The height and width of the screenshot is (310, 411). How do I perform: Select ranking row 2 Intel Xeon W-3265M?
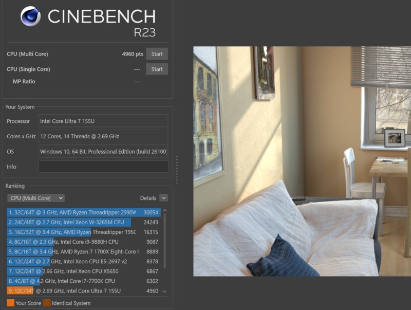click(84, 222)
